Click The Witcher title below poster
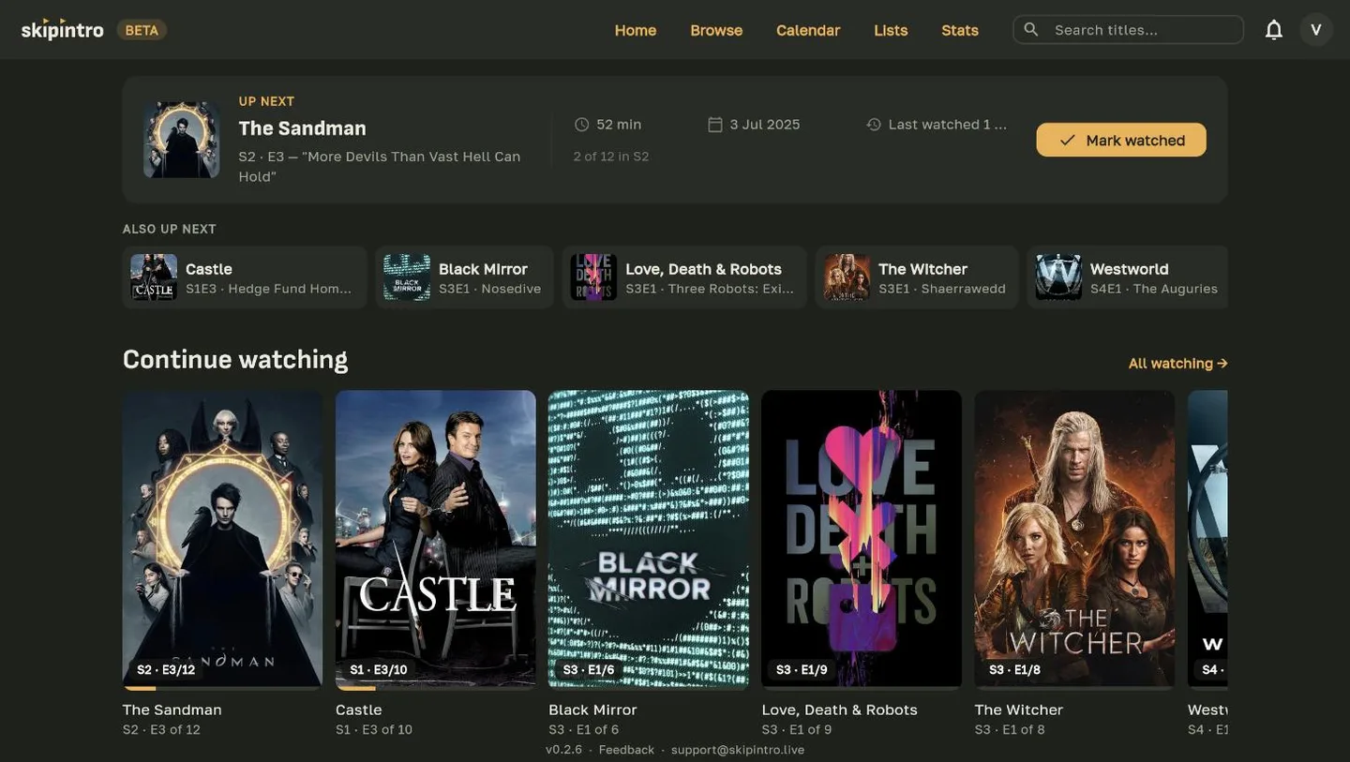 [1019, 710]
